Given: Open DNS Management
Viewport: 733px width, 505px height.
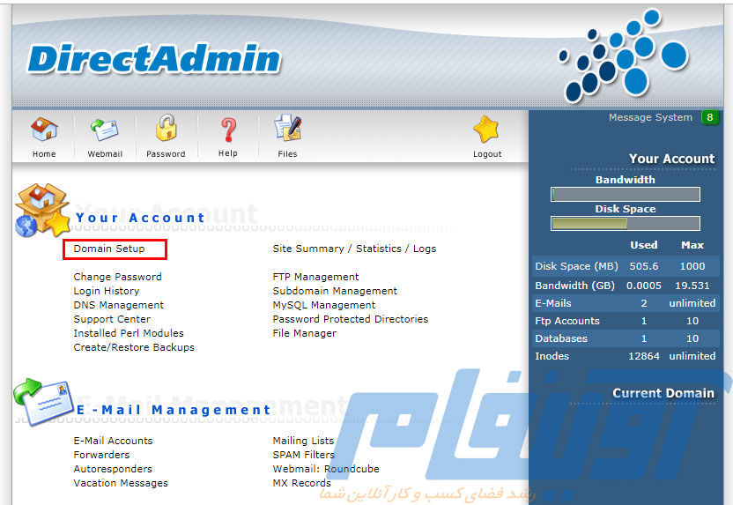Looking at the screenshot, I should click(118, 305).
